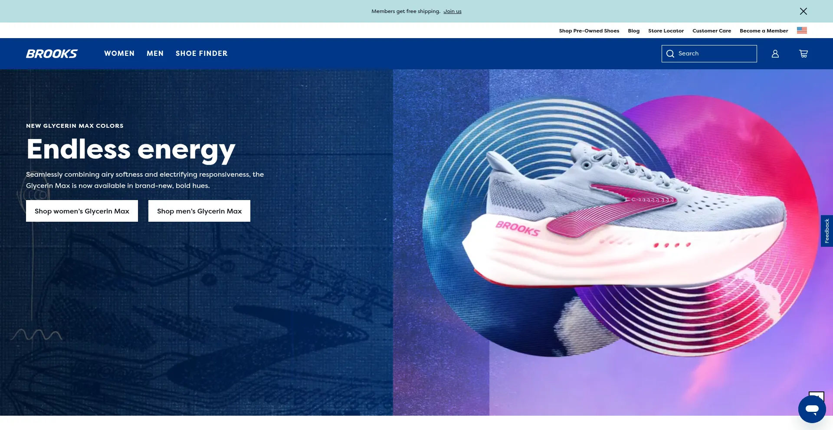Click the Endless energy headline
The height and width of the screenshot is (430, 833).
tap(131, 149)
